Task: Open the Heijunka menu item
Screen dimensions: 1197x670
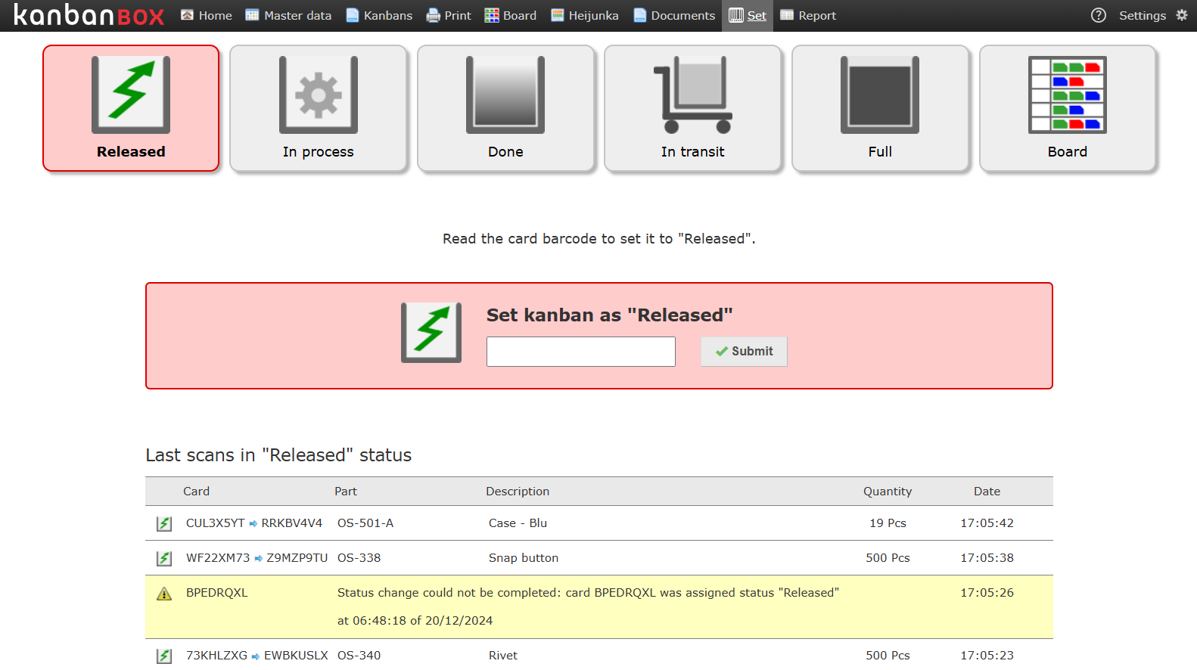Action: [x=584, y=15]
